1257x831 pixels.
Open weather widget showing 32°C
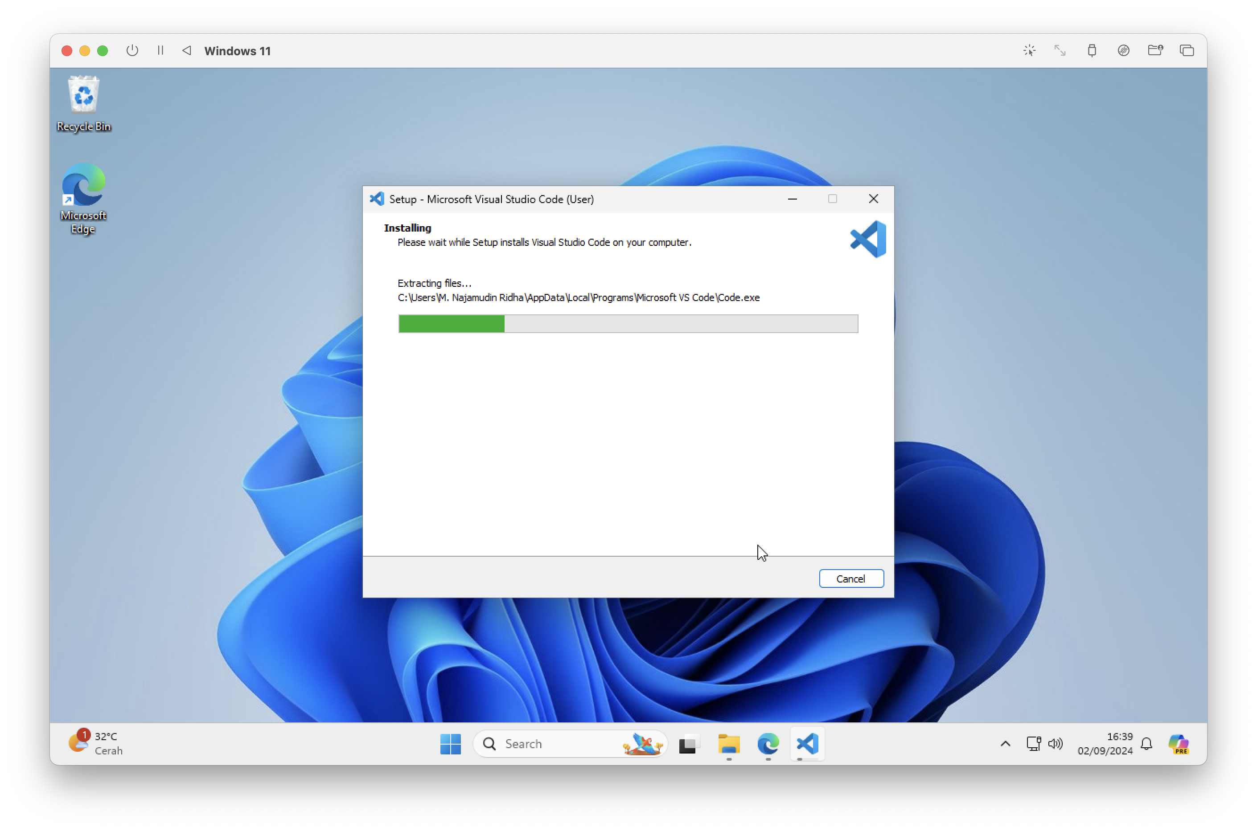coord(95,743)
